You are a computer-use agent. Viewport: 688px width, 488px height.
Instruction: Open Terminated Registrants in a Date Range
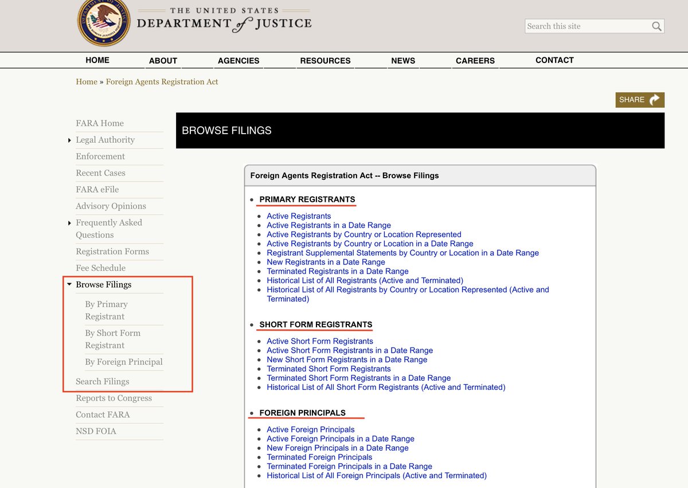point(338,271)
